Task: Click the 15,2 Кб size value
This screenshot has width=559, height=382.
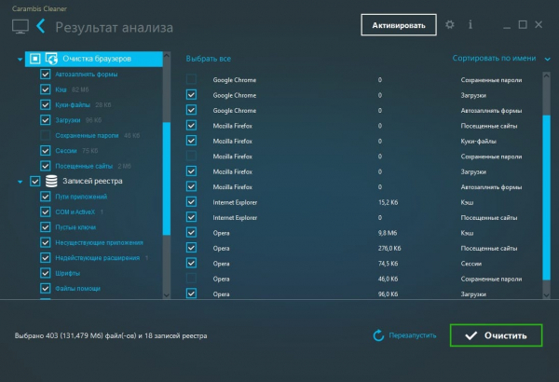Action: point(388,202)
